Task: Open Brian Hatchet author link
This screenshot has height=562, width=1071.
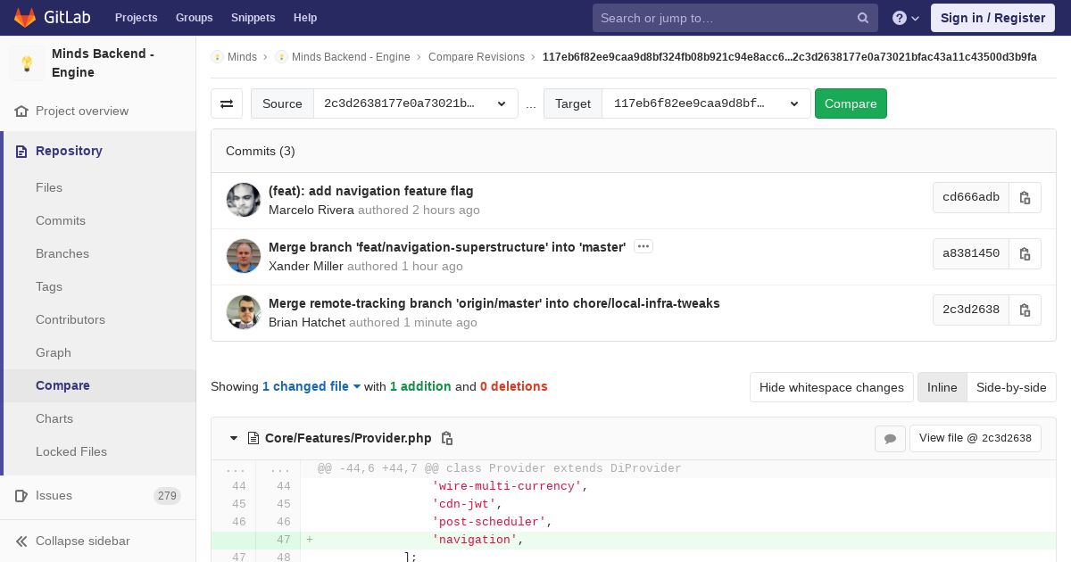Action: [307, 323]
